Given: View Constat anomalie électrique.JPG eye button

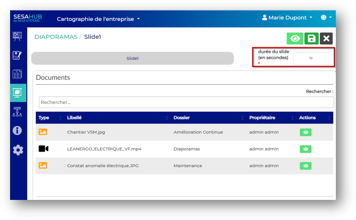Looking at the screenshot, I should click(305, 166).
